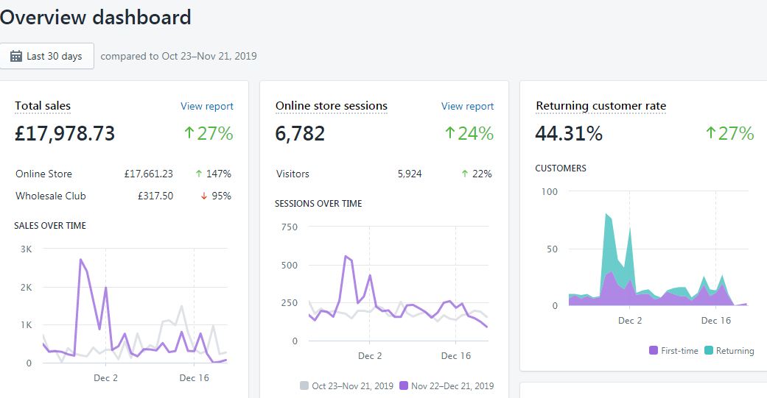Click the calendar icon in date button
This screenshot has height=398, width=767.
[x=16, y=56]
